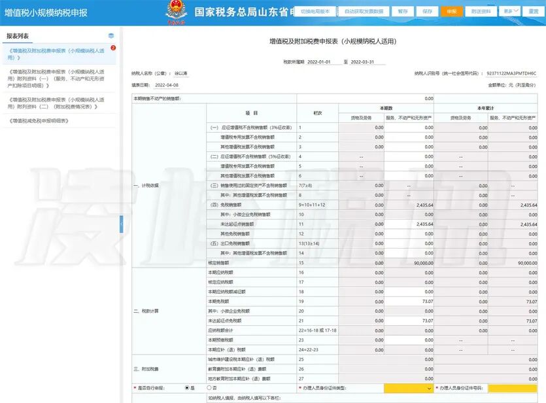Click the national tax emblem logo
546x403 pixels.
point(176,12)
